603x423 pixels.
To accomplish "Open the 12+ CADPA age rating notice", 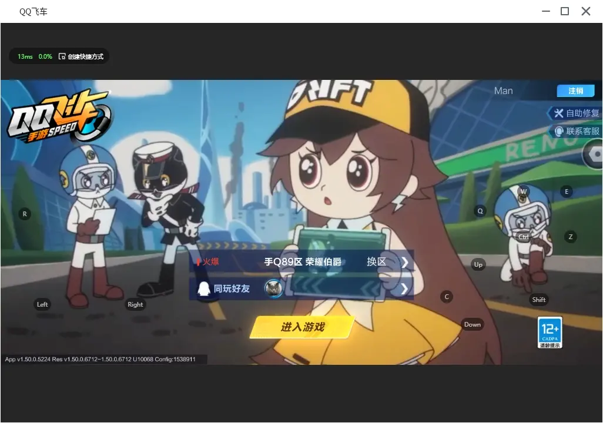I will click(550, 333).
